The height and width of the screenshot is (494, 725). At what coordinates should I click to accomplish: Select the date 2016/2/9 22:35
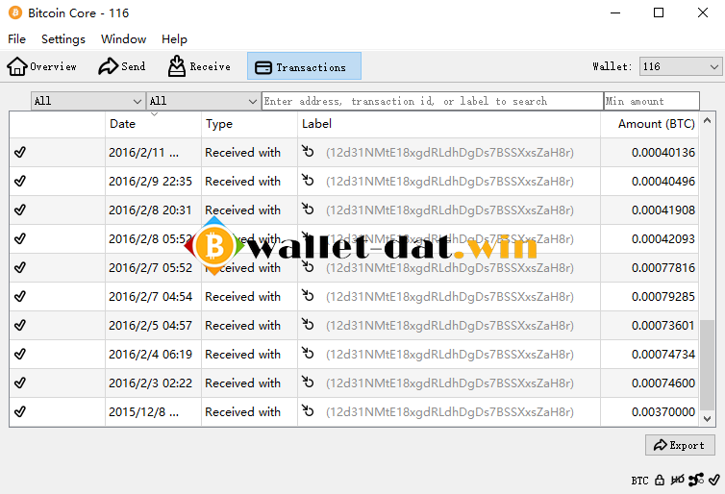click(150, 182)
